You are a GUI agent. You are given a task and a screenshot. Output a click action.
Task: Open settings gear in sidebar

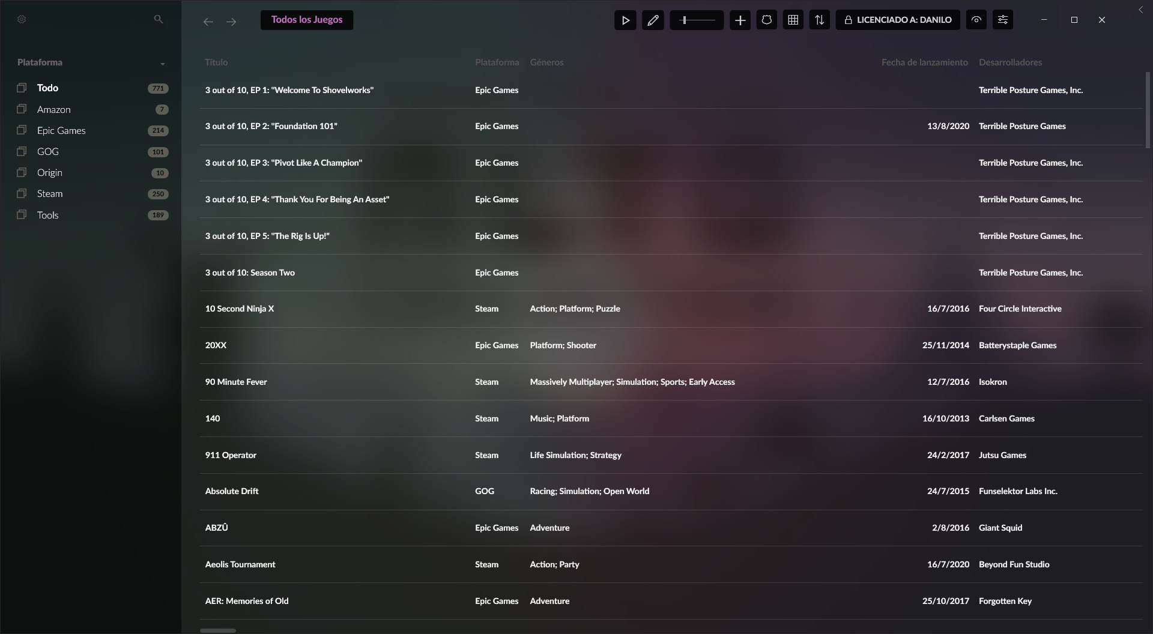22,19
